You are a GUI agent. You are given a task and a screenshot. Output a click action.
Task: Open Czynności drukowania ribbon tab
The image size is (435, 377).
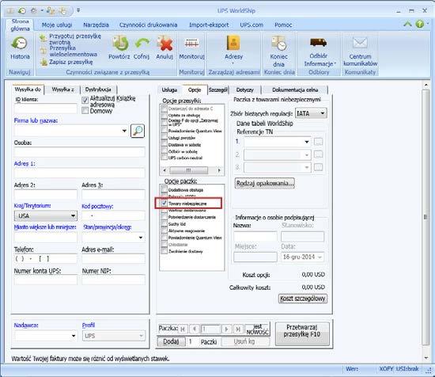[x=148, y=25]
